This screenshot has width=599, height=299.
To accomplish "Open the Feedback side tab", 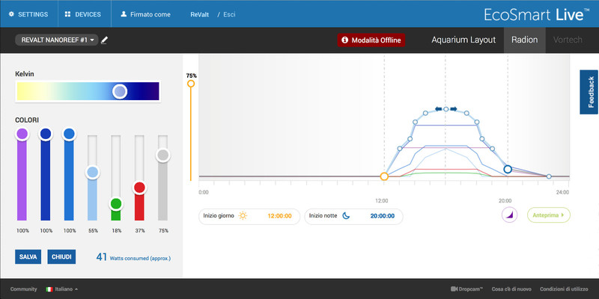I will (589, 92).
